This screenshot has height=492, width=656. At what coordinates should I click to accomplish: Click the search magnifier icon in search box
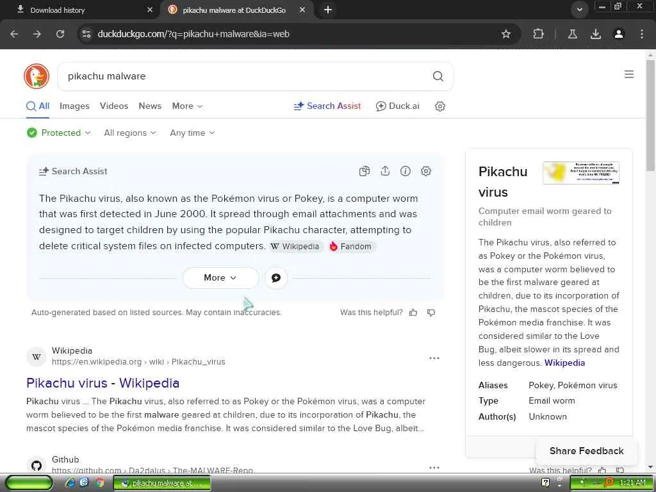438,76
